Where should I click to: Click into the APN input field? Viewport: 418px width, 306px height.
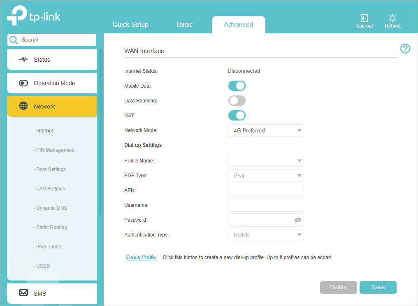[x=265, y=190]
